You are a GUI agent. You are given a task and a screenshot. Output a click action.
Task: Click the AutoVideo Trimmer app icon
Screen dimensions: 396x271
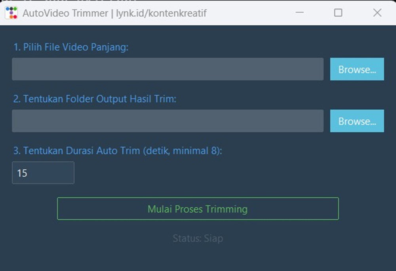(11, 13)
